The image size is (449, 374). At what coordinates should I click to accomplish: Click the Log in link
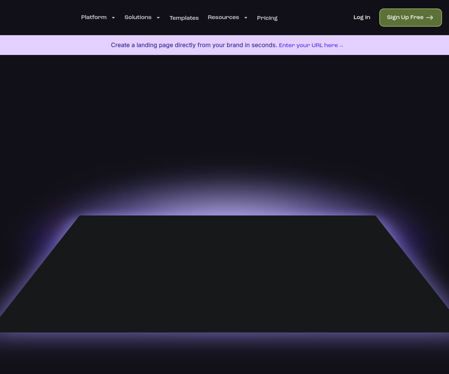(x=362, y=17)
